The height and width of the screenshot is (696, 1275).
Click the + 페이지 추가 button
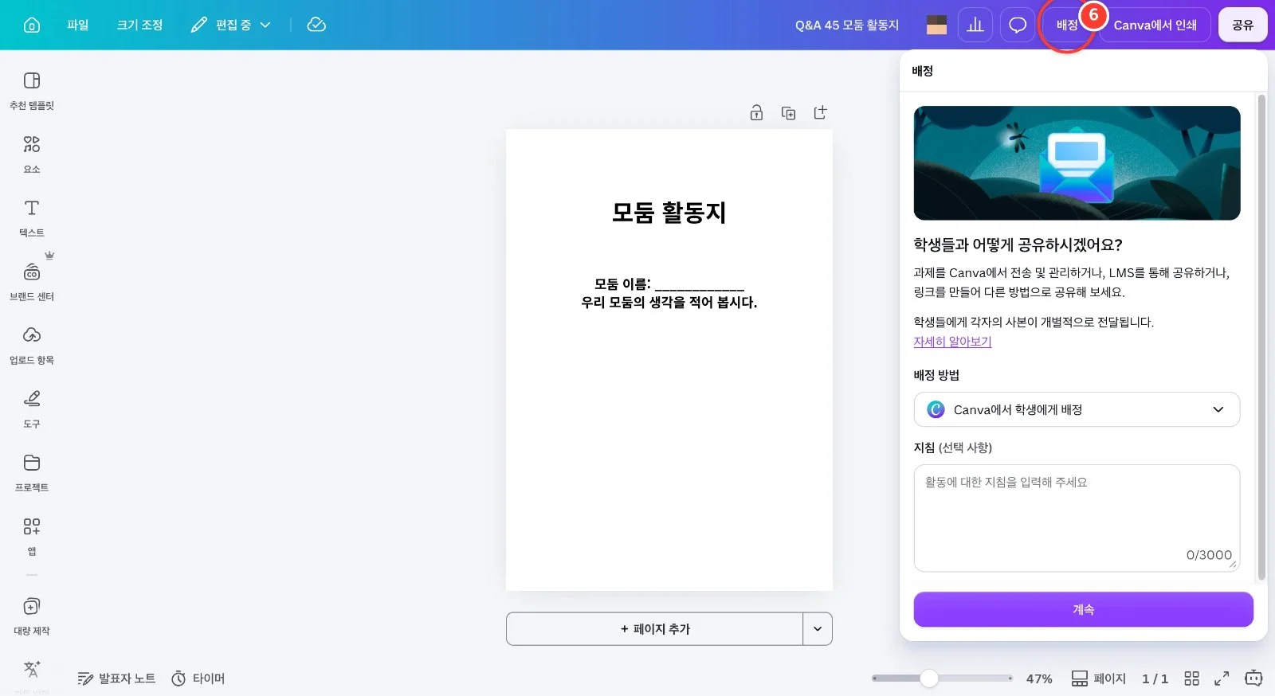[x=655, y=629]
